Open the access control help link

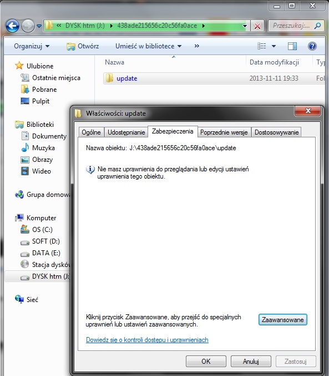click(147, 340)
